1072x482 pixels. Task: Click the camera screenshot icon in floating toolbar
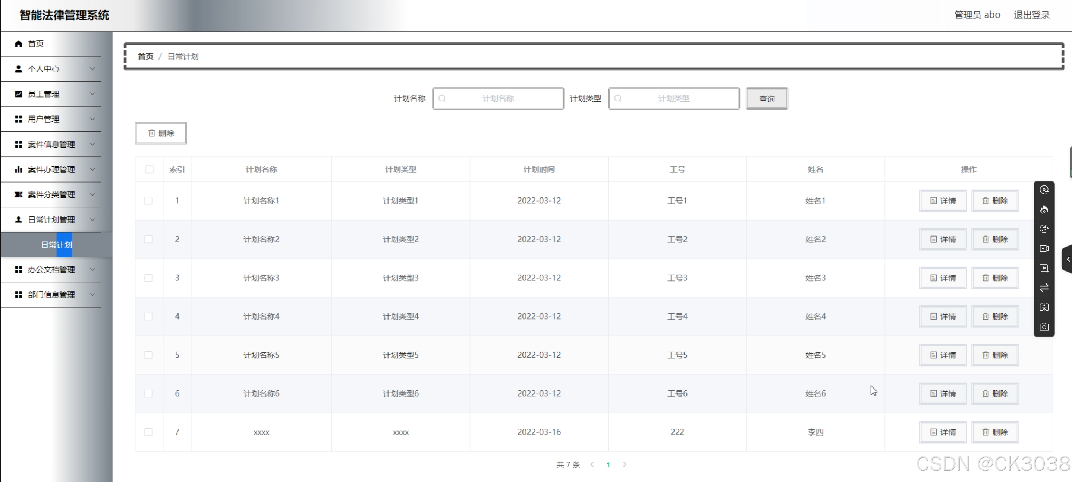tap(1044, 327)
